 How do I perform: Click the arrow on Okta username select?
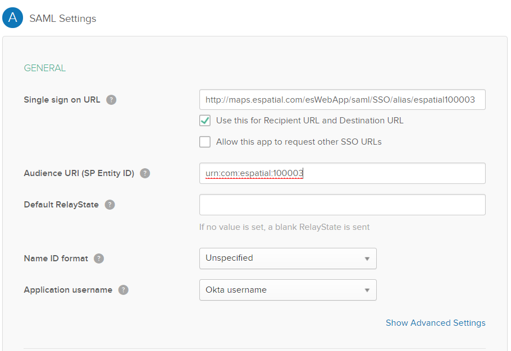point(367,290)
